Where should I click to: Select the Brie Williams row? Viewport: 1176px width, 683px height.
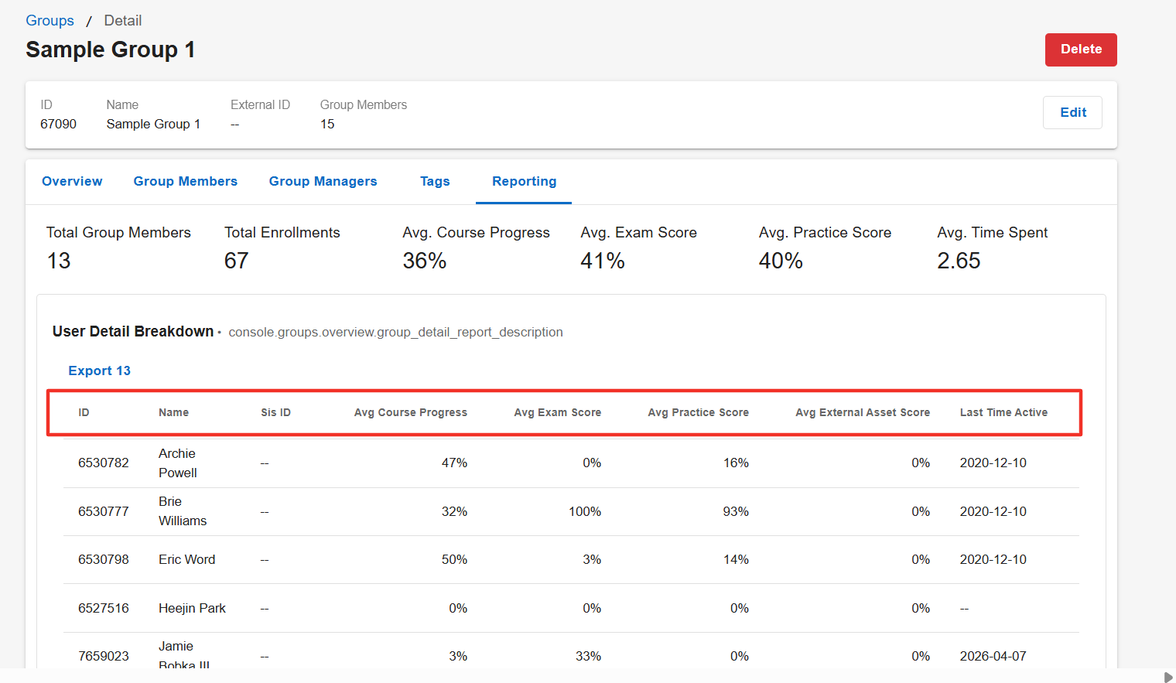[571, 511]
